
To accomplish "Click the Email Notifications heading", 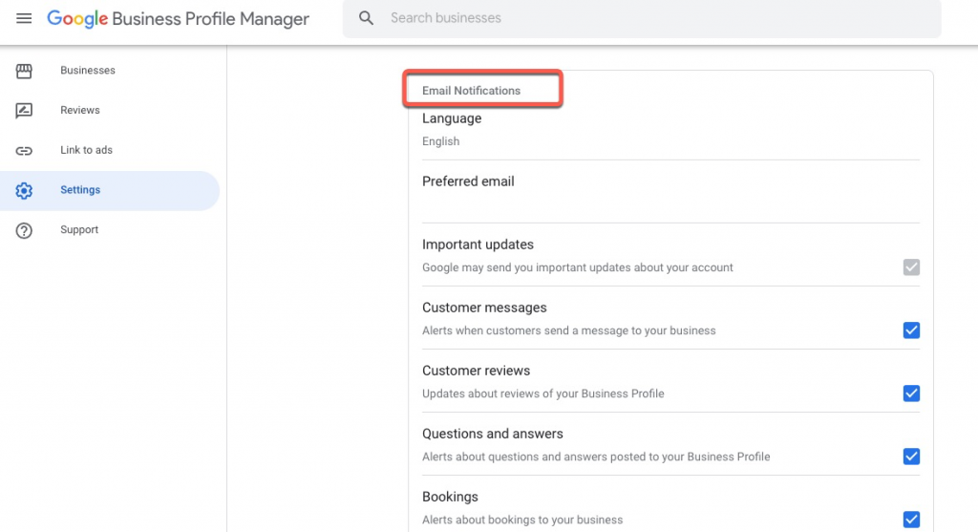I will pyautogui.click(x=471, y=91).
